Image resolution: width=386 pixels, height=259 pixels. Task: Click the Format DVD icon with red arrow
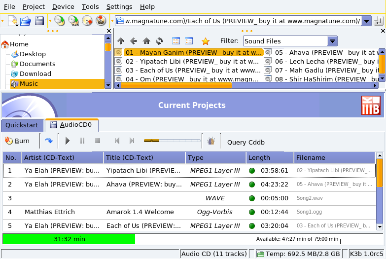pos(101,21)
